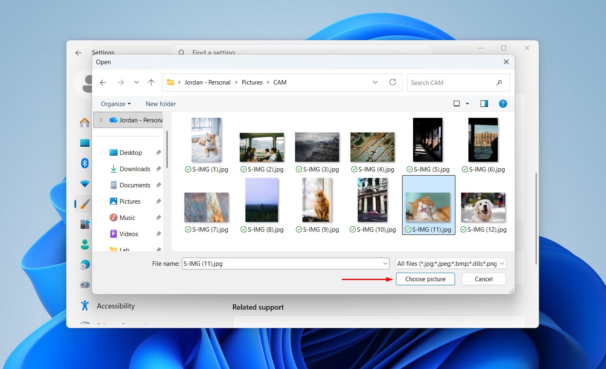Open the recent locations chevron

[136, 82]
